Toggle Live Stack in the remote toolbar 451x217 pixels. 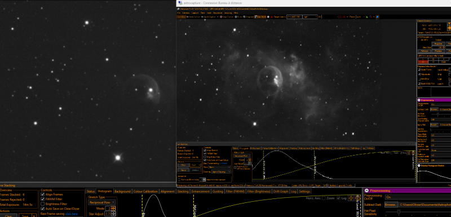click(260, 17)
